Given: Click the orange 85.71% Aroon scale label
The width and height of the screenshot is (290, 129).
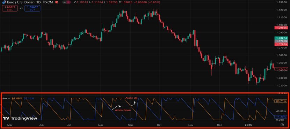Looking at the screenshot, I should [281, 101].
